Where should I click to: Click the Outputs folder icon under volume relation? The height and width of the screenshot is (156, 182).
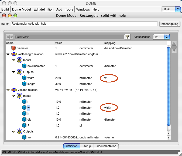[19, 131]
